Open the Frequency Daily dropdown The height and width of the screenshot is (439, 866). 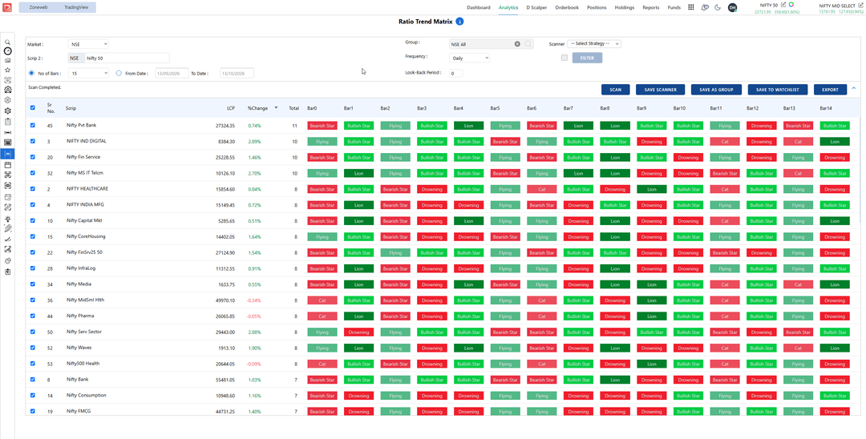point(469,58)
